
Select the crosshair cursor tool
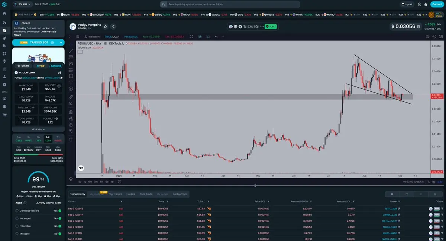pos(71,44)
